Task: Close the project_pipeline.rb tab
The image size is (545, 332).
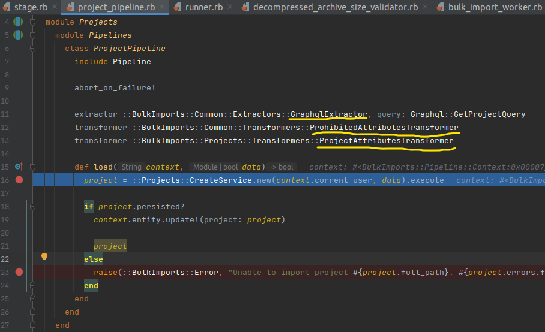Action: 164,7
